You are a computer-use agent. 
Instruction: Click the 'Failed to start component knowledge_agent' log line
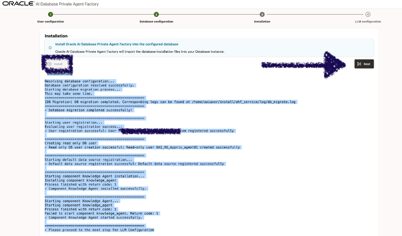point(102,213)
